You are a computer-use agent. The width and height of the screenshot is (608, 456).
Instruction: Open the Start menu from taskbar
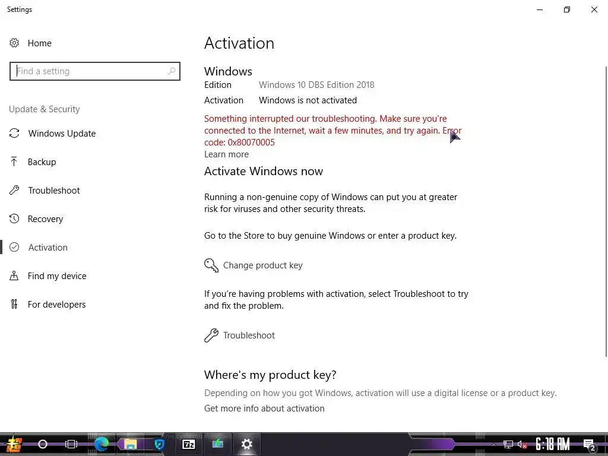[14, 444]
